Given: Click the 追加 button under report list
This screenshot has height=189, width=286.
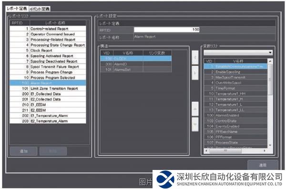Looking at the screenshot, I should click(24, 151).
